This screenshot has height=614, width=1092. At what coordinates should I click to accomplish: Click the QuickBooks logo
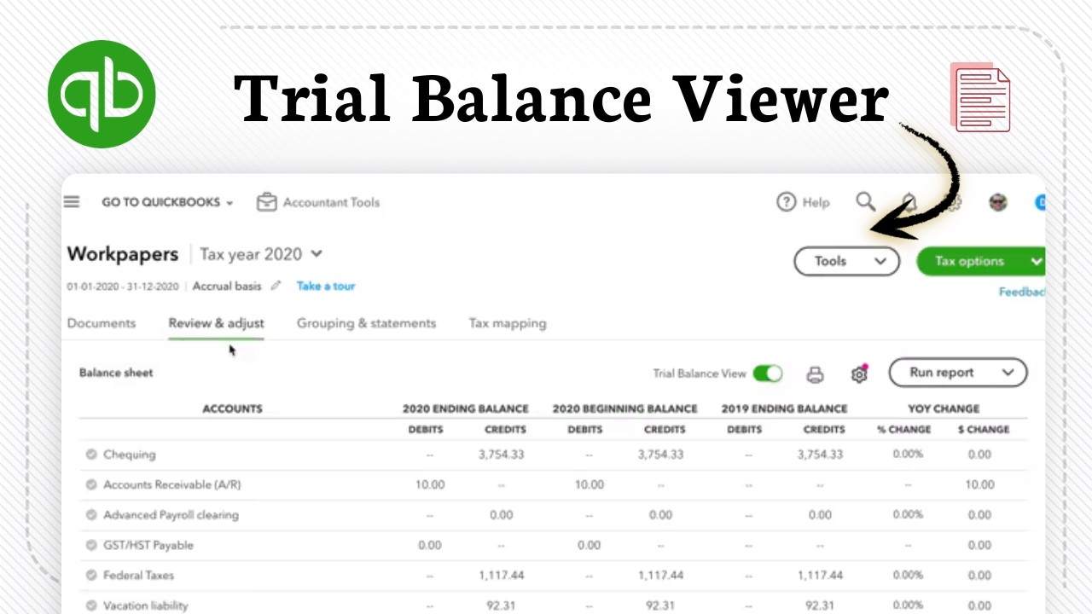coord(102,94)
